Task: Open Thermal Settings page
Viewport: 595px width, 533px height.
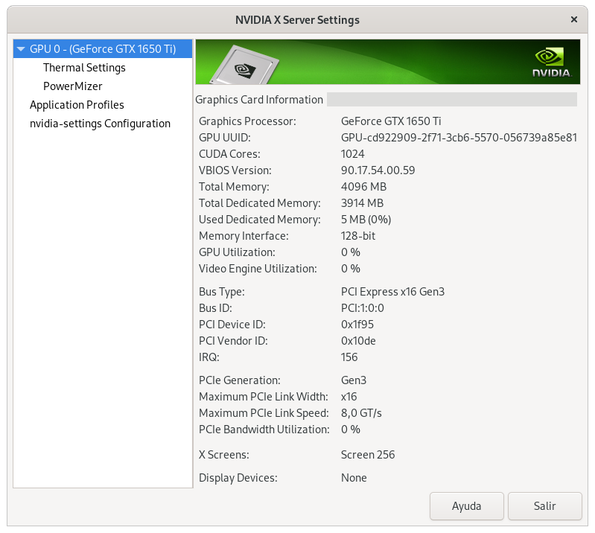Action: (84, 68)
